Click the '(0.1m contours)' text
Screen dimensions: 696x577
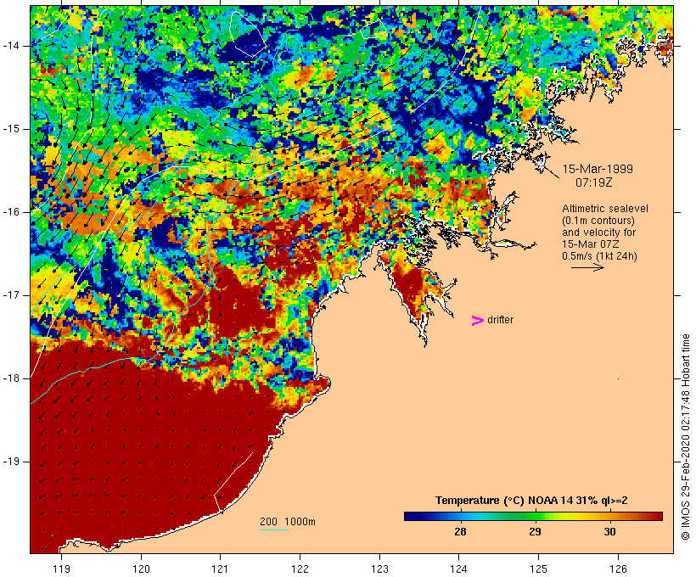[x=598, y=221]
